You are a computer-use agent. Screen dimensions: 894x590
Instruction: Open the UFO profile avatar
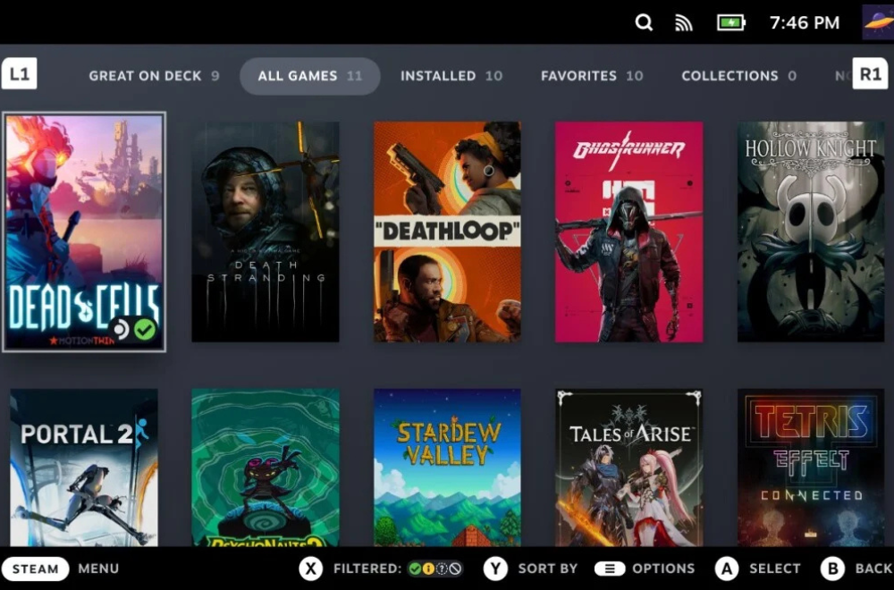click(x=878, y=22)
